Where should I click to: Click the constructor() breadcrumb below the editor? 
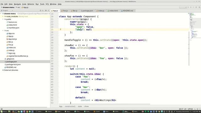70,106
